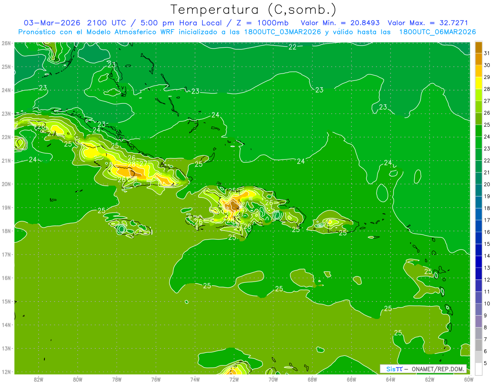The width and height of the screenshot is (498, 385).
Task: Click the 72W longitude axis label
Action: 234,380
